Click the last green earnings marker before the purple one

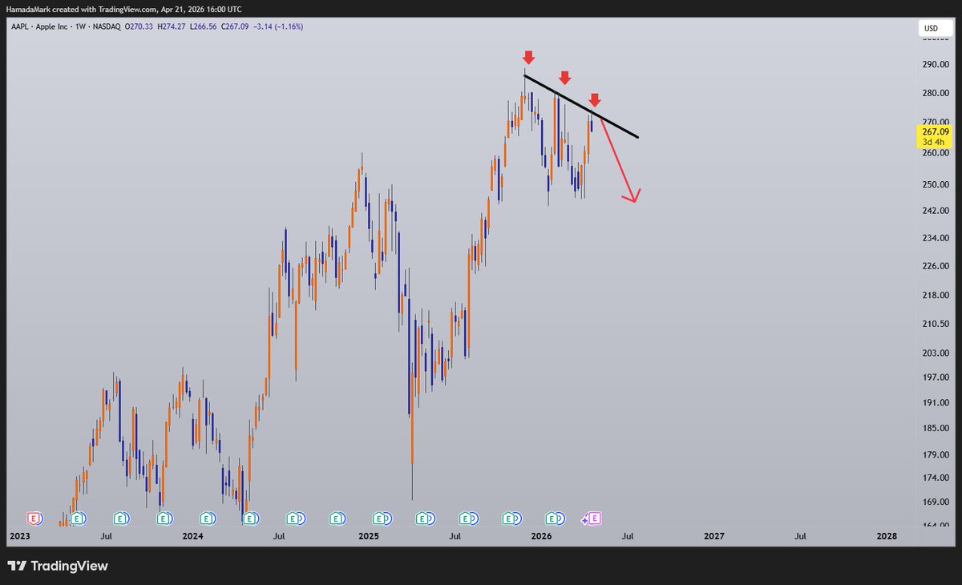[x=552, y=518]
